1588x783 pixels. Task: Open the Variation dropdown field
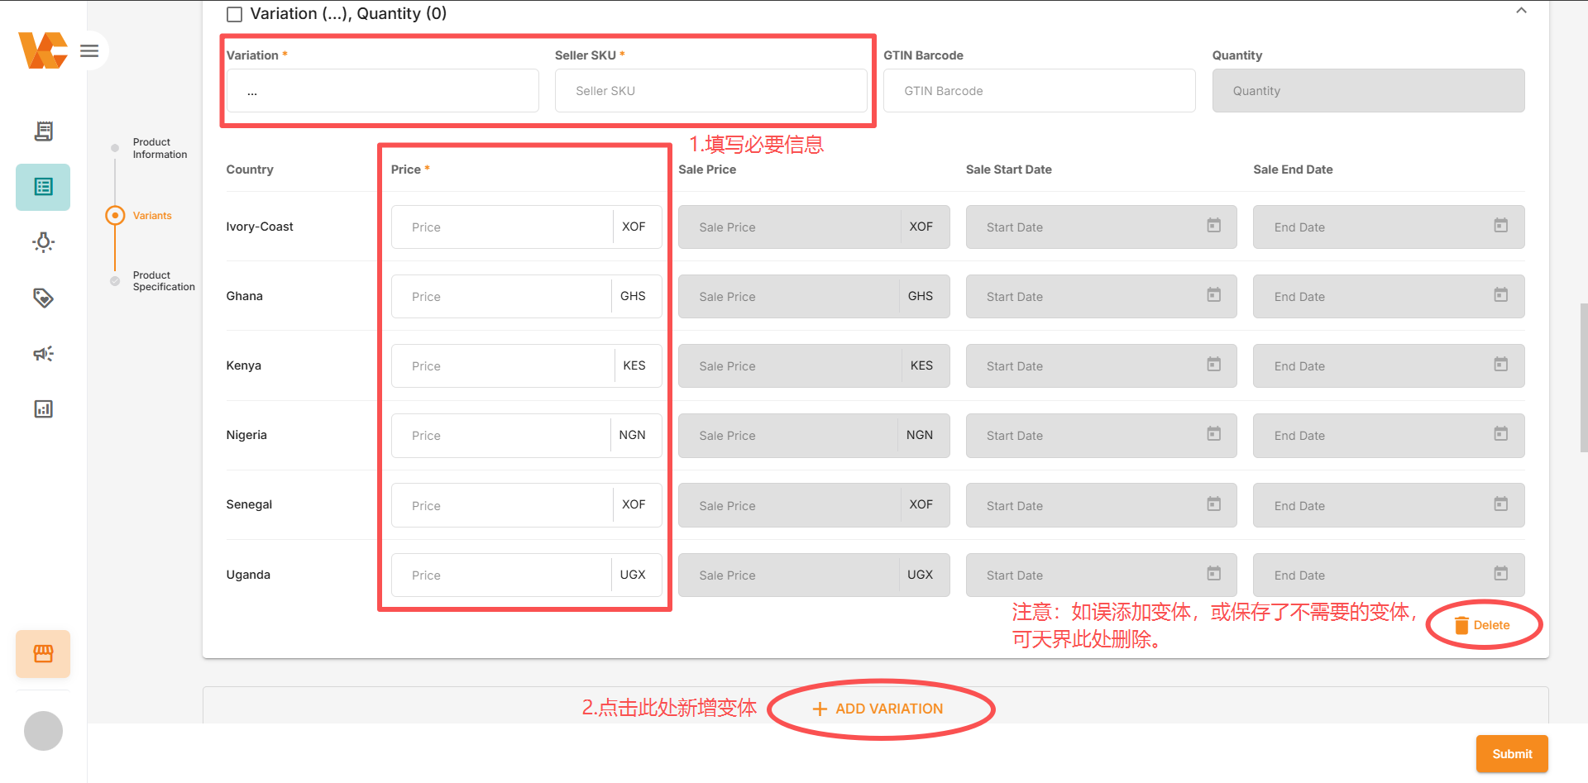[x=382, y=91]
